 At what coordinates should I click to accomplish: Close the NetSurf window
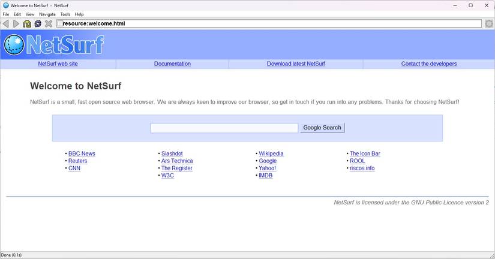487,5
